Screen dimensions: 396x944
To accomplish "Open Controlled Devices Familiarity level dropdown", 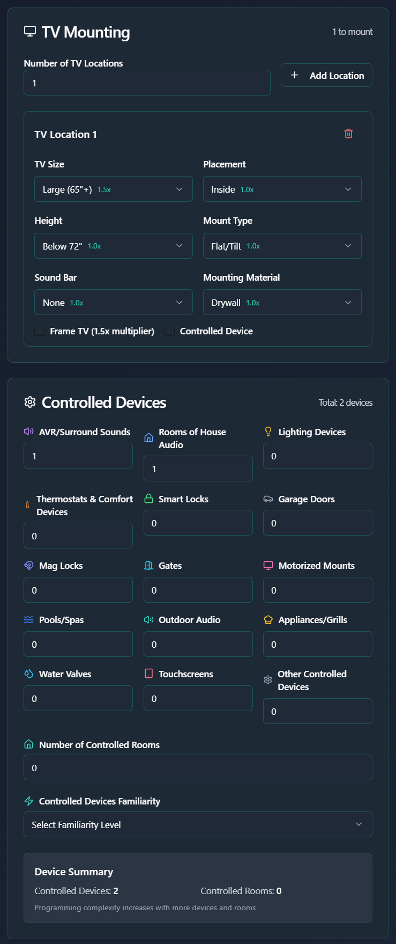I will 198,824.
